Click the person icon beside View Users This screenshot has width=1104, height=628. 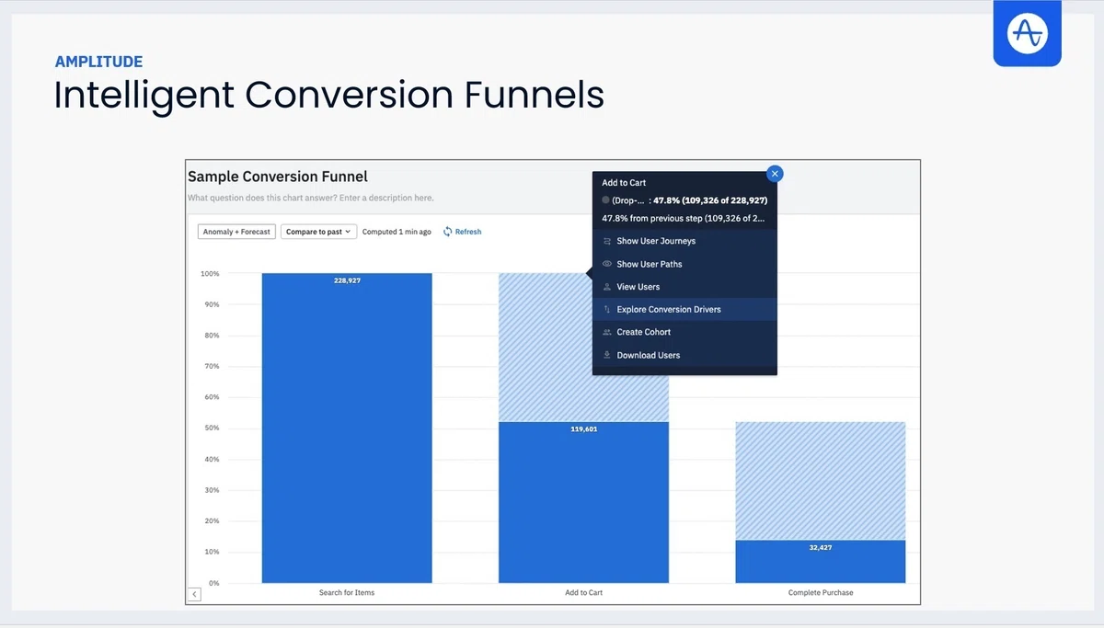pyautogui.click(x=607, y=287)
